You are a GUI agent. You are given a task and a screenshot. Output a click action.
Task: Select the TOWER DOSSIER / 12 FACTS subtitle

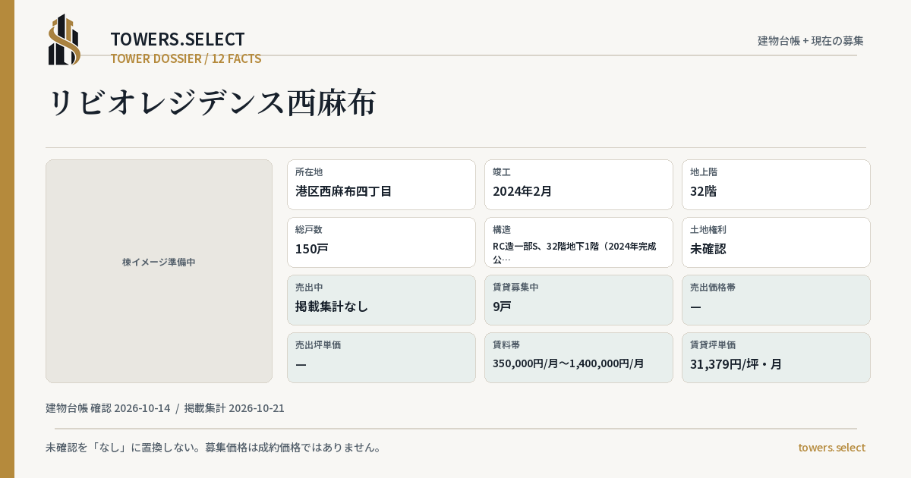click(186, 58)
